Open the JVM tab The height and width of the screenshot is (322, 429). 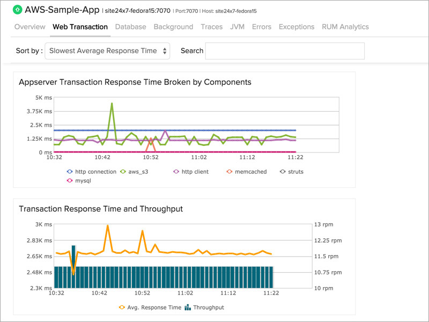tap(237, 27)
